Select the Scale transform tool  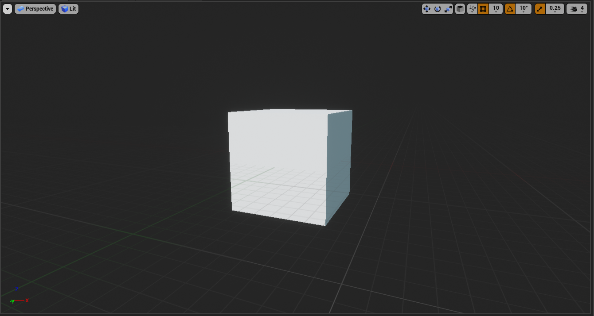click(448, 9)
